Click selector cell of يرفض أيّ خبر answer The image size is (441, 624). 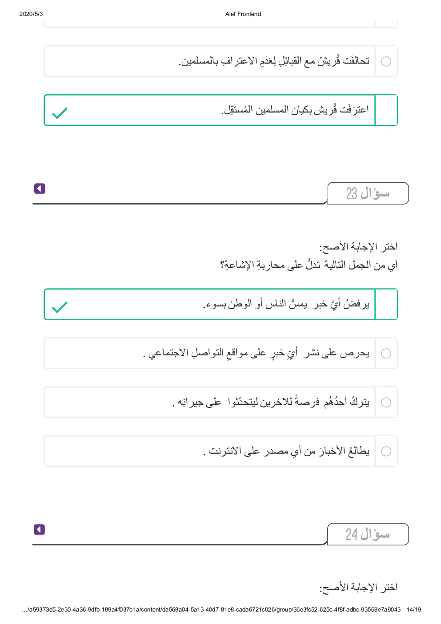coord(386,304)
